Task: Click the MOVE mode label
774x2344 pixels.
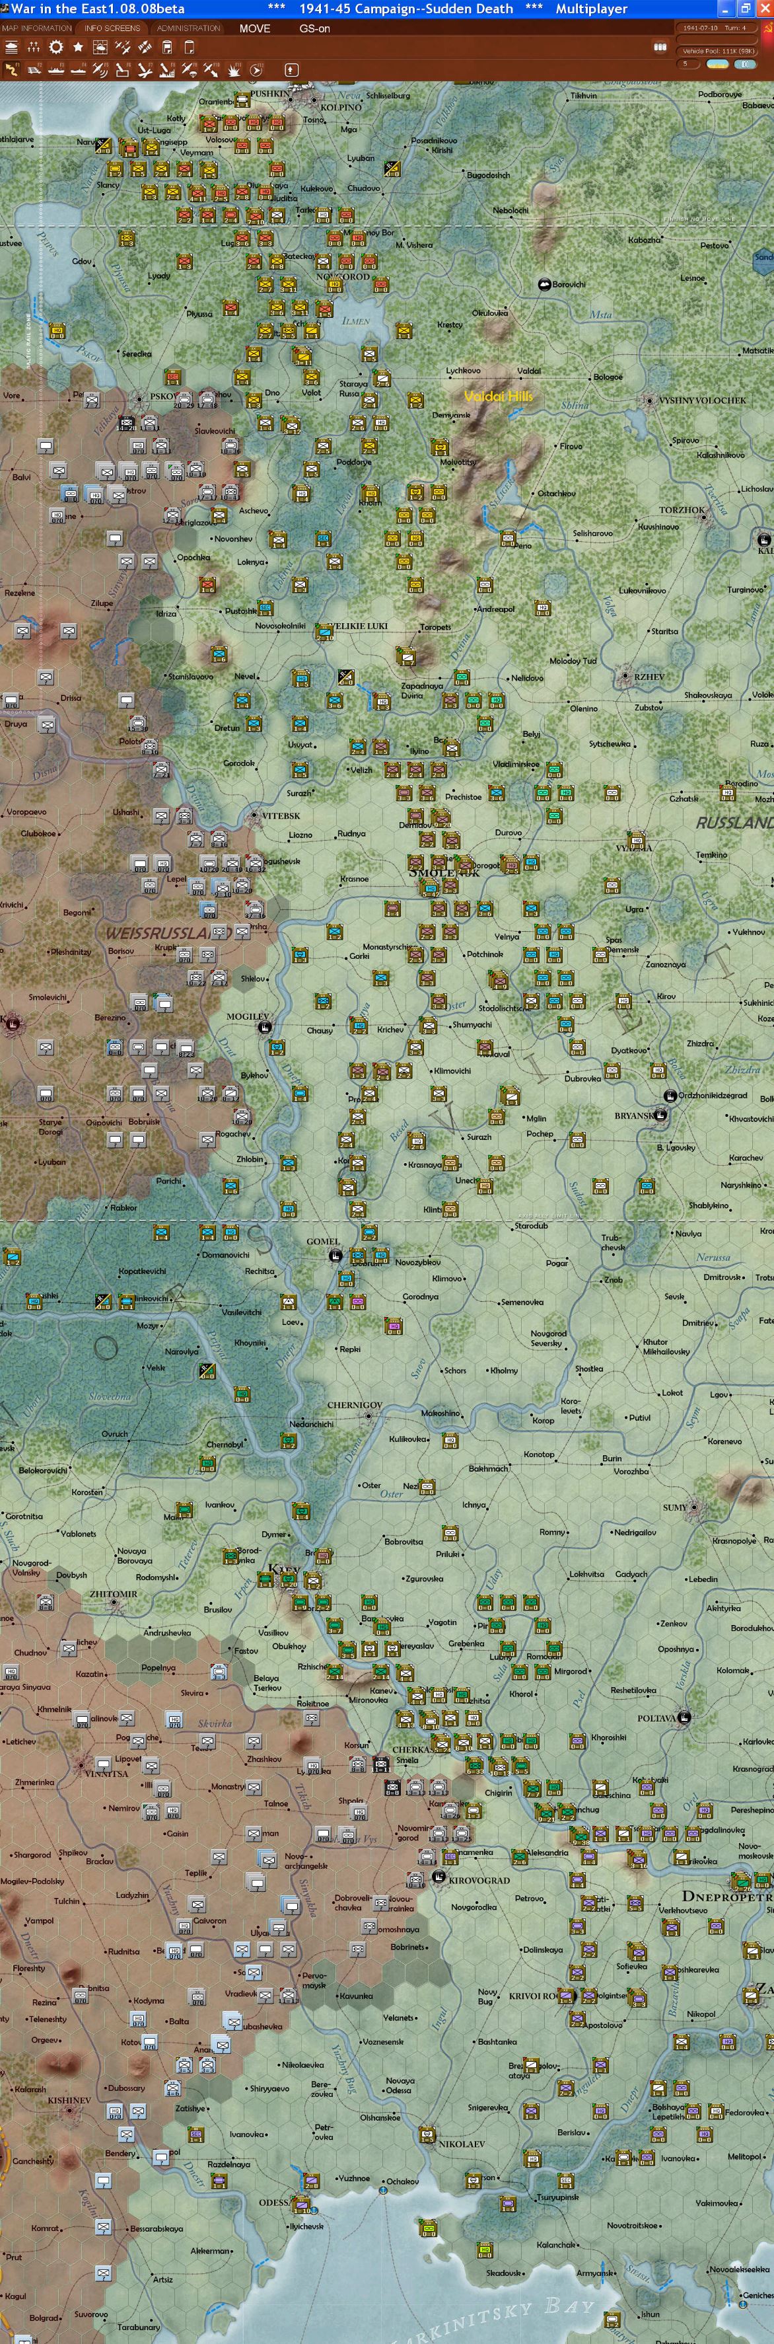Action: point(255,28)
